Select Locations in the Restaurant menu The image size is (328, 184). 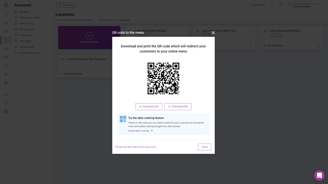pyautogui.click(x=24, y=12)
